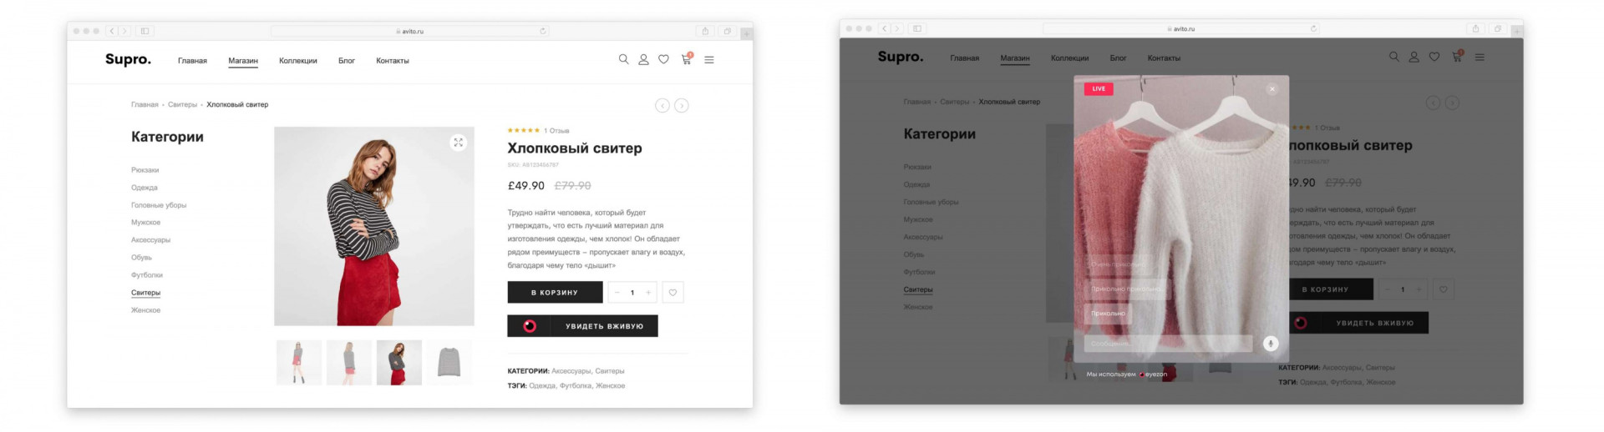Click message input field in live popup
Screen dimensions: 1604x432
[x=1169, y=344]
